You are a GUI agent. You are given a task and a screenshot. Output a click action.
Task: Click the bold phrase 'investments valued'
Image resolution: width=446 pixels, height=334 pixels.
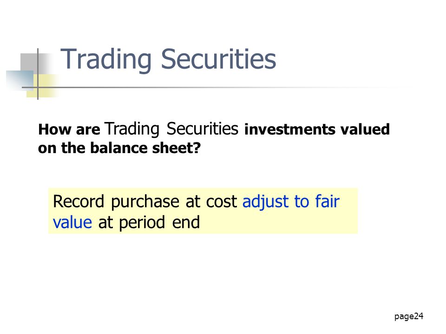point(317,129)
